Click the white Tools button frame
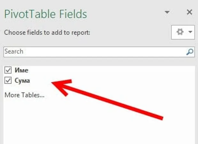Viewport: 198px width, 144px height. tap(183, 32)
